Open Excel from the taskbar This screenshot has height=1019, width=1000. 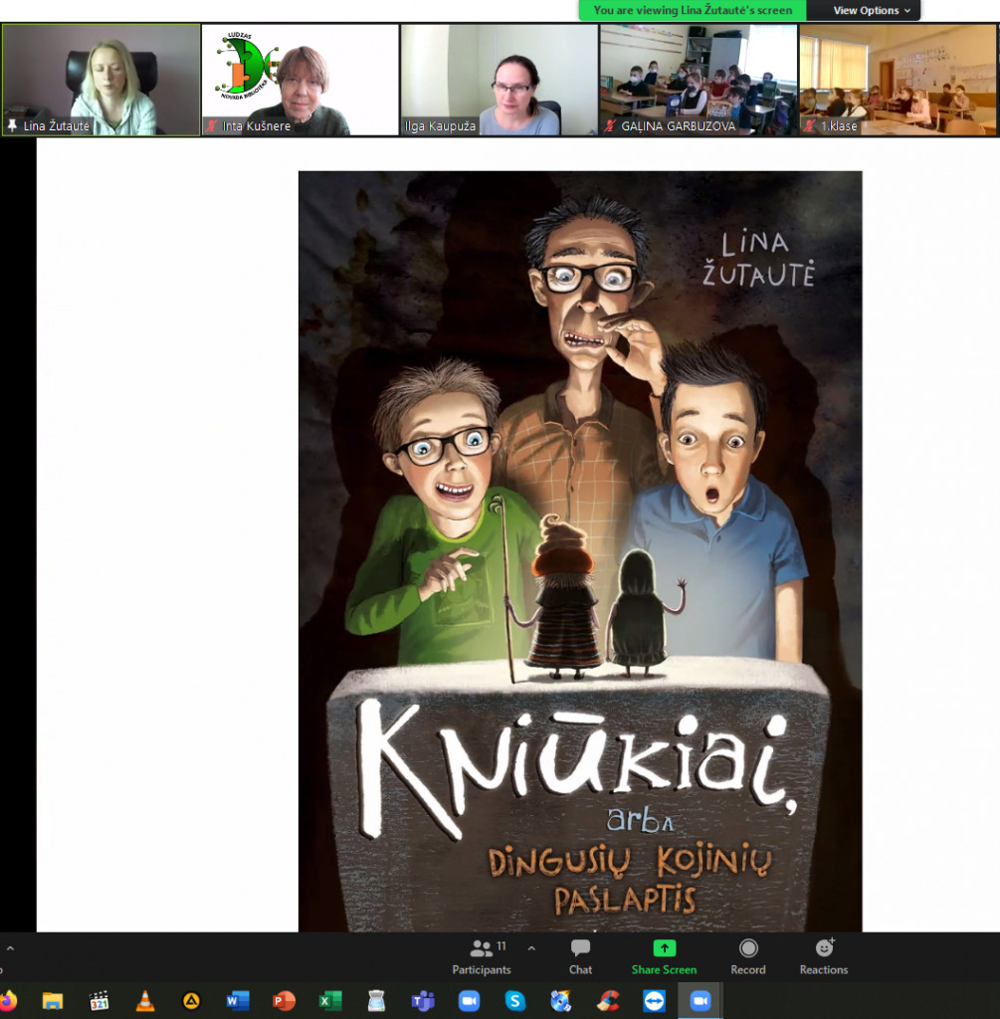click(330, 1001)
